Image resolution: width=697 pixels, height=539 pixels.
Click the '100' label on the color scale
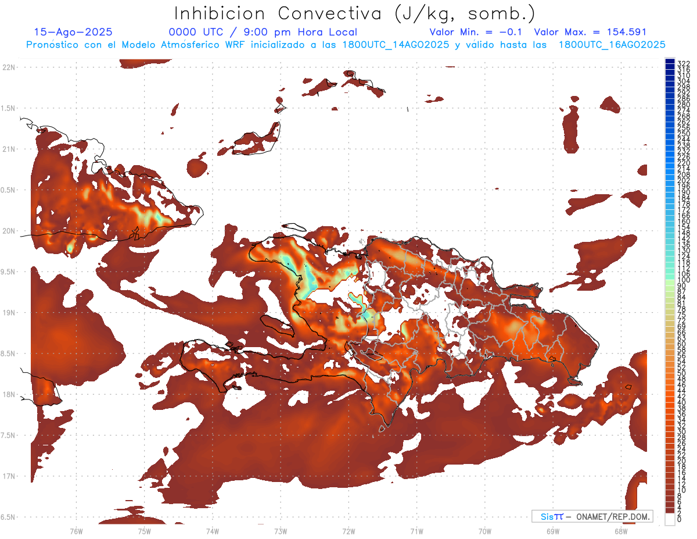click(x=683, y=280)
